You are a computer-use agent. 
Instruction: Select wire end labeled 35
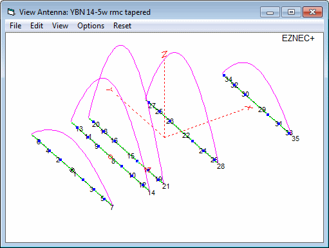click(x=296, y=138)
